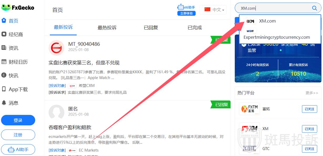Viewport: 323px width, 156px height.
Task: Switch to the 最热投诉 tab
Action: click(107, 28)
